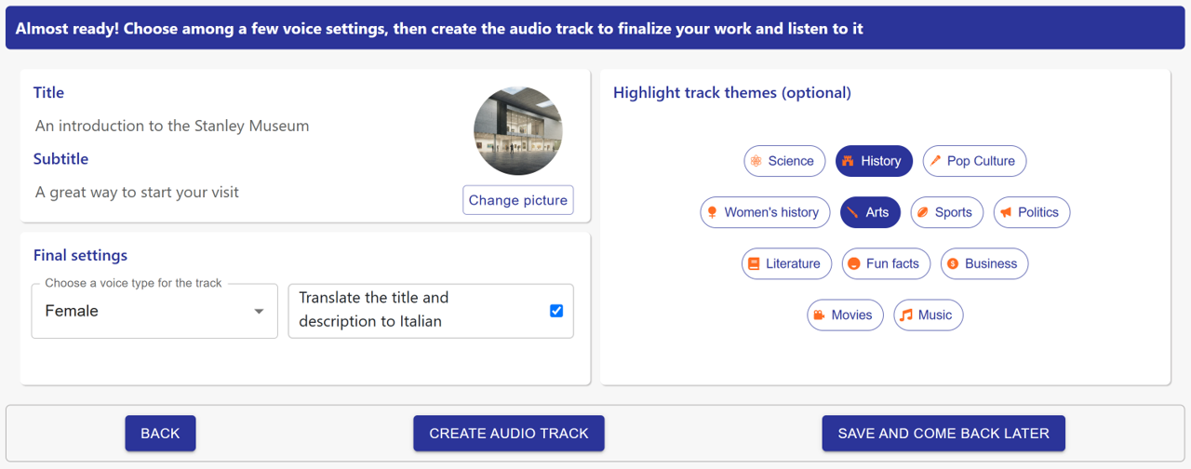Screen dimensions: 1191x469
Task: Select the Literature book icon
Action: 755,263
